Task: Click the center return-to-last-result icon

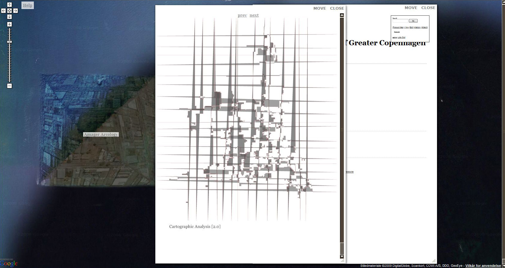Action: click(9, 11)
